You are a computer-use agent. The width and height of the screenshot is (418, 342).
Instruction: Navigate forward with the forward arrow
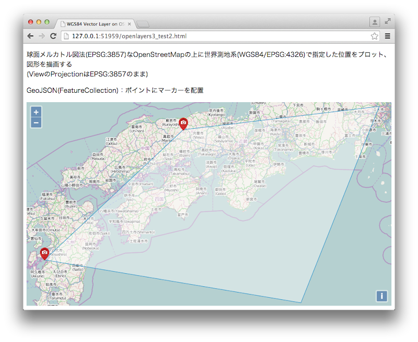click(41, 36)
